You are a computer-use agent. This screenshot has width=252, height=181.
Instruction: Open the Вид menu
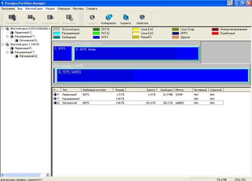tap(20, 9)
